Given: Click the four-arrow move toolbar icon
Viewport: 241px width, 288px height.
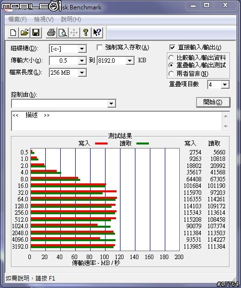Looking at the screenshot, I should pyautogui.click(x=74, y=33).
